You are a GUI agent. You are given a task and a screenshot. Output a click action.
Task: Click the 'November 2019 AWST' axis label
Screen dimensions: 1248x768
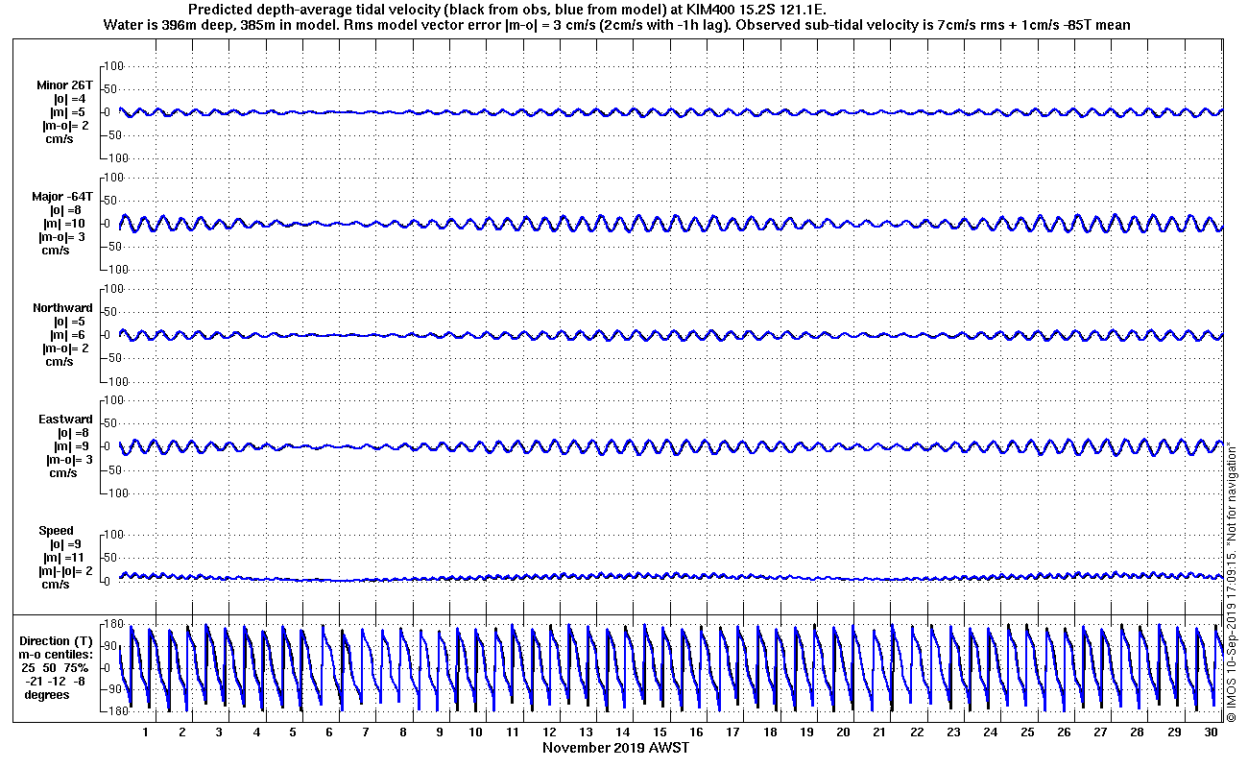615,748
